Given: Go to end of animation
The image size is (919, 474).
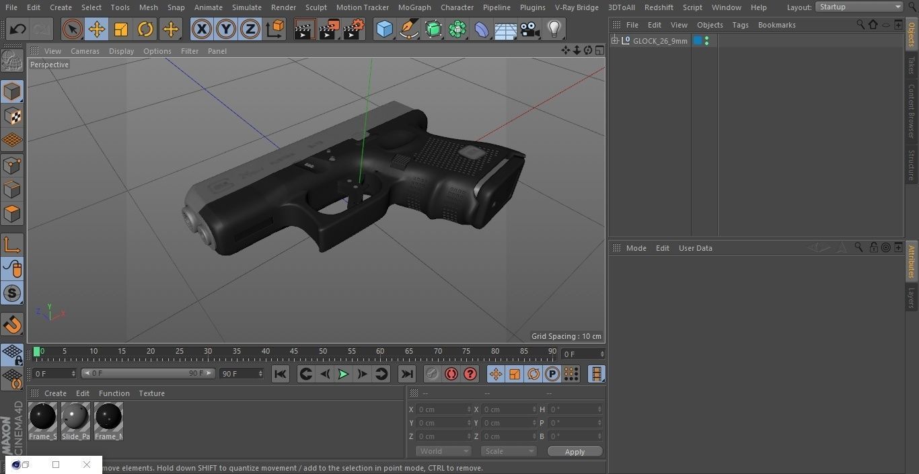Looking at the screenshot, I should 406,374.
